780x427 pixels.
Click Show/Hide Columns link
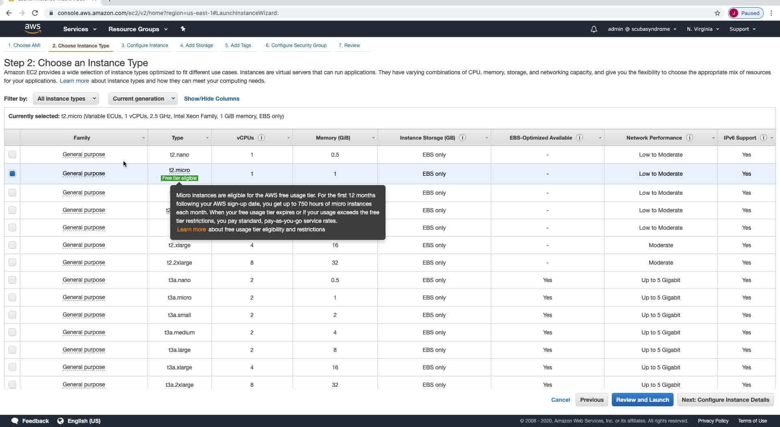212,99
